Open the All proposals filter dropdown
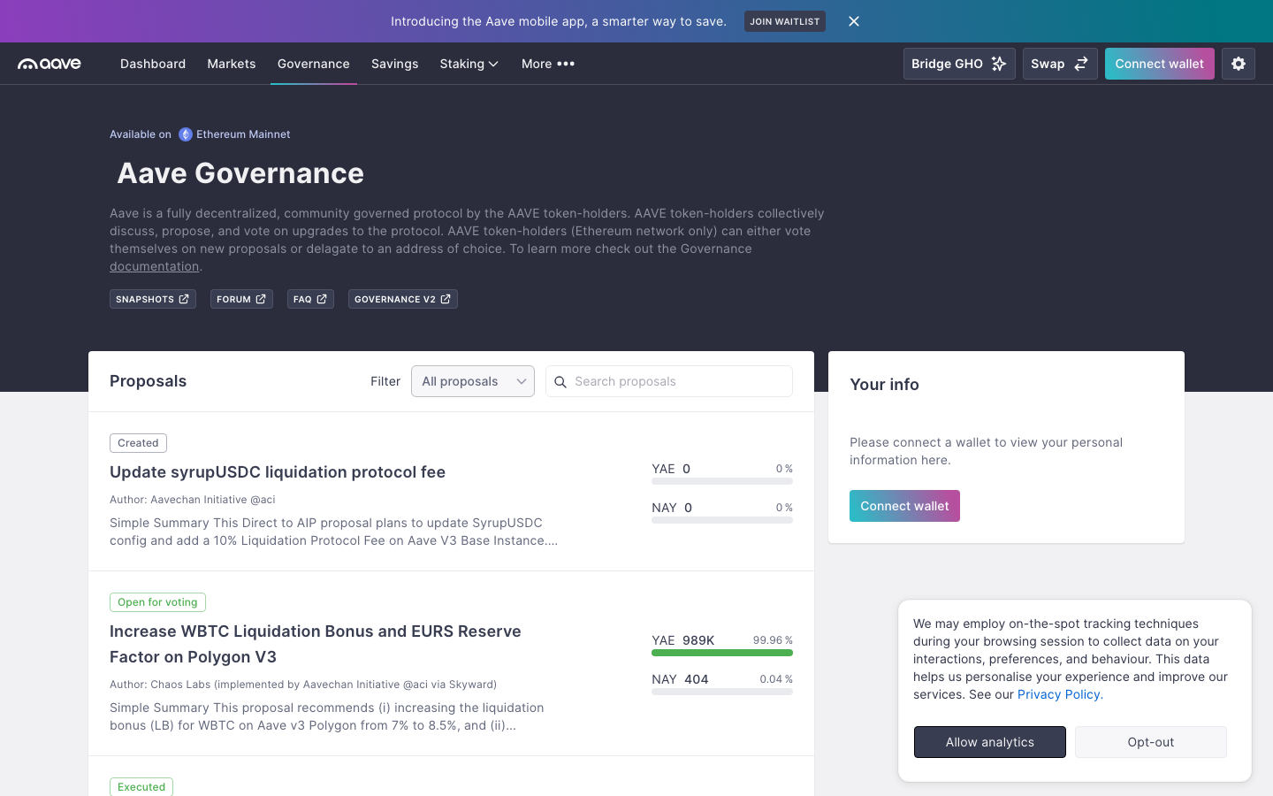The height and width of the screenshot is (796, 1273). click(472, 381)
